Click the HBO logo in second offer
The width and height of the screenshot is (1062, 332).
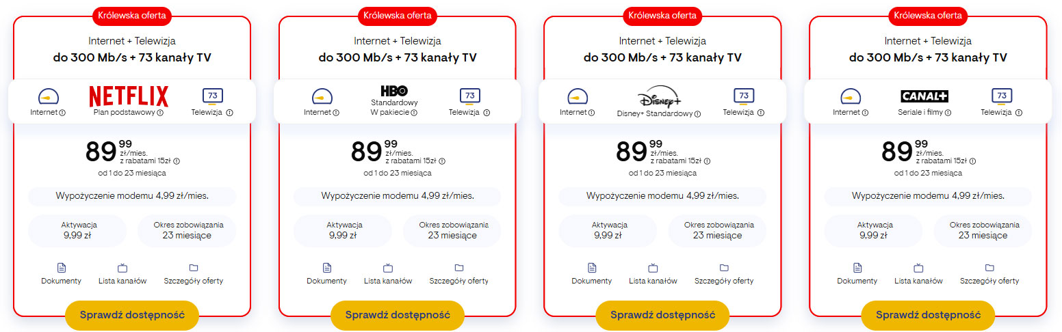point(393,90)
